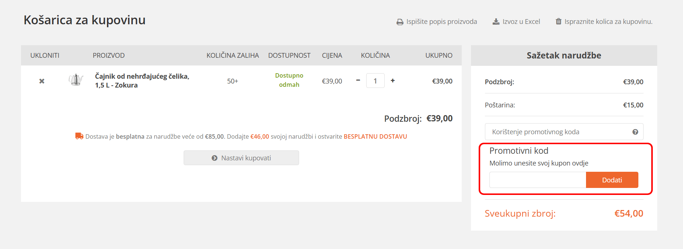Screen dimensions: 683x249
Task: Open the BESPLATNU DOSTAVU link
Action: click(x=375, y=136)
